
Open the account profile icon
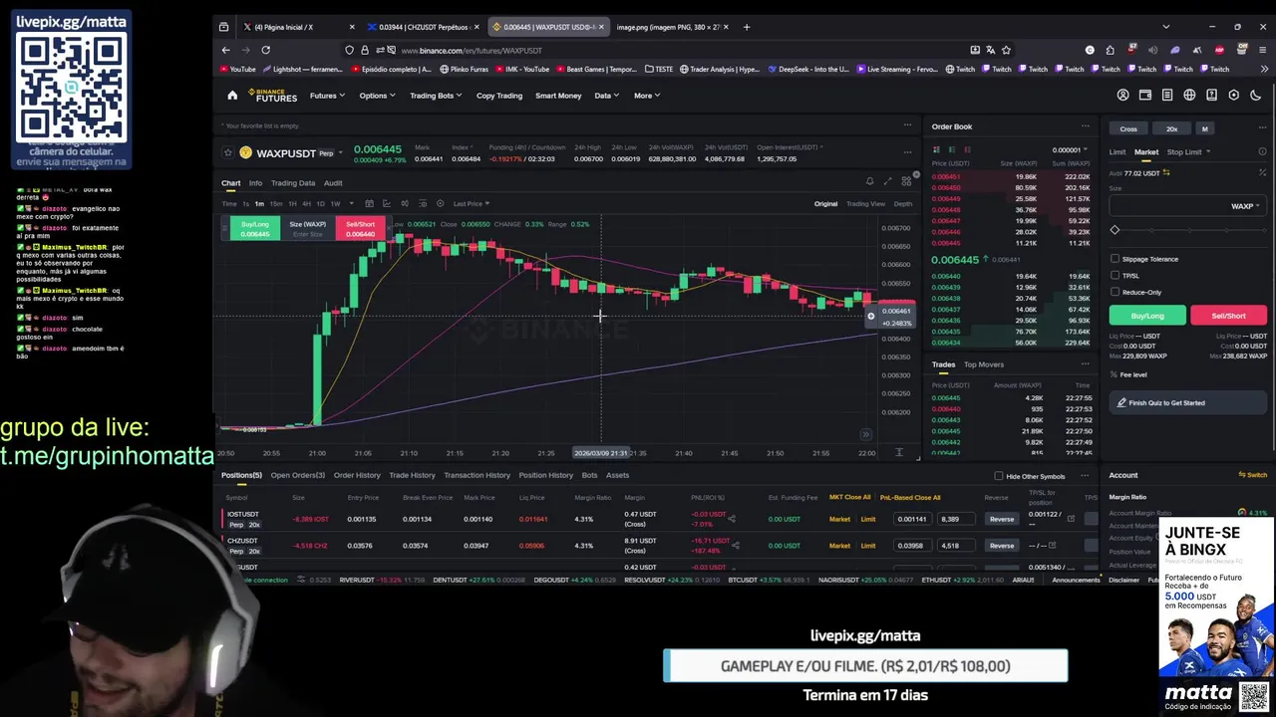(1122, 96)
